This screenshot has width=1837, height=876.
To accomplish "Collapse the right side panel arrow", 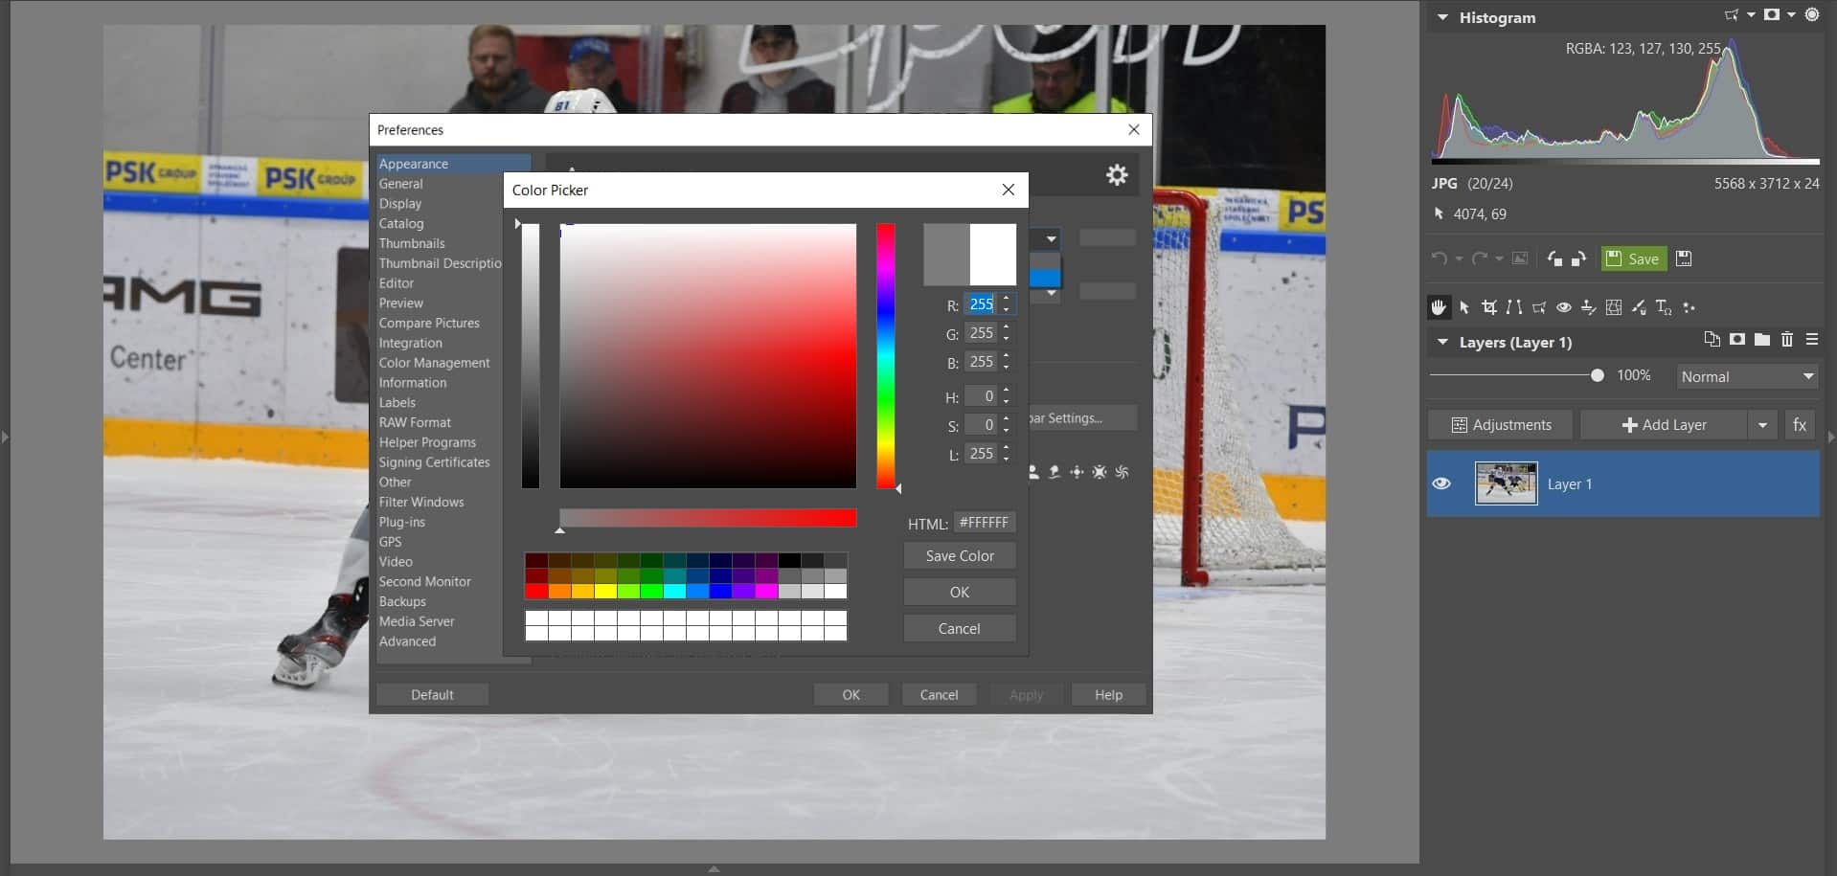I will coord(1831,437).
